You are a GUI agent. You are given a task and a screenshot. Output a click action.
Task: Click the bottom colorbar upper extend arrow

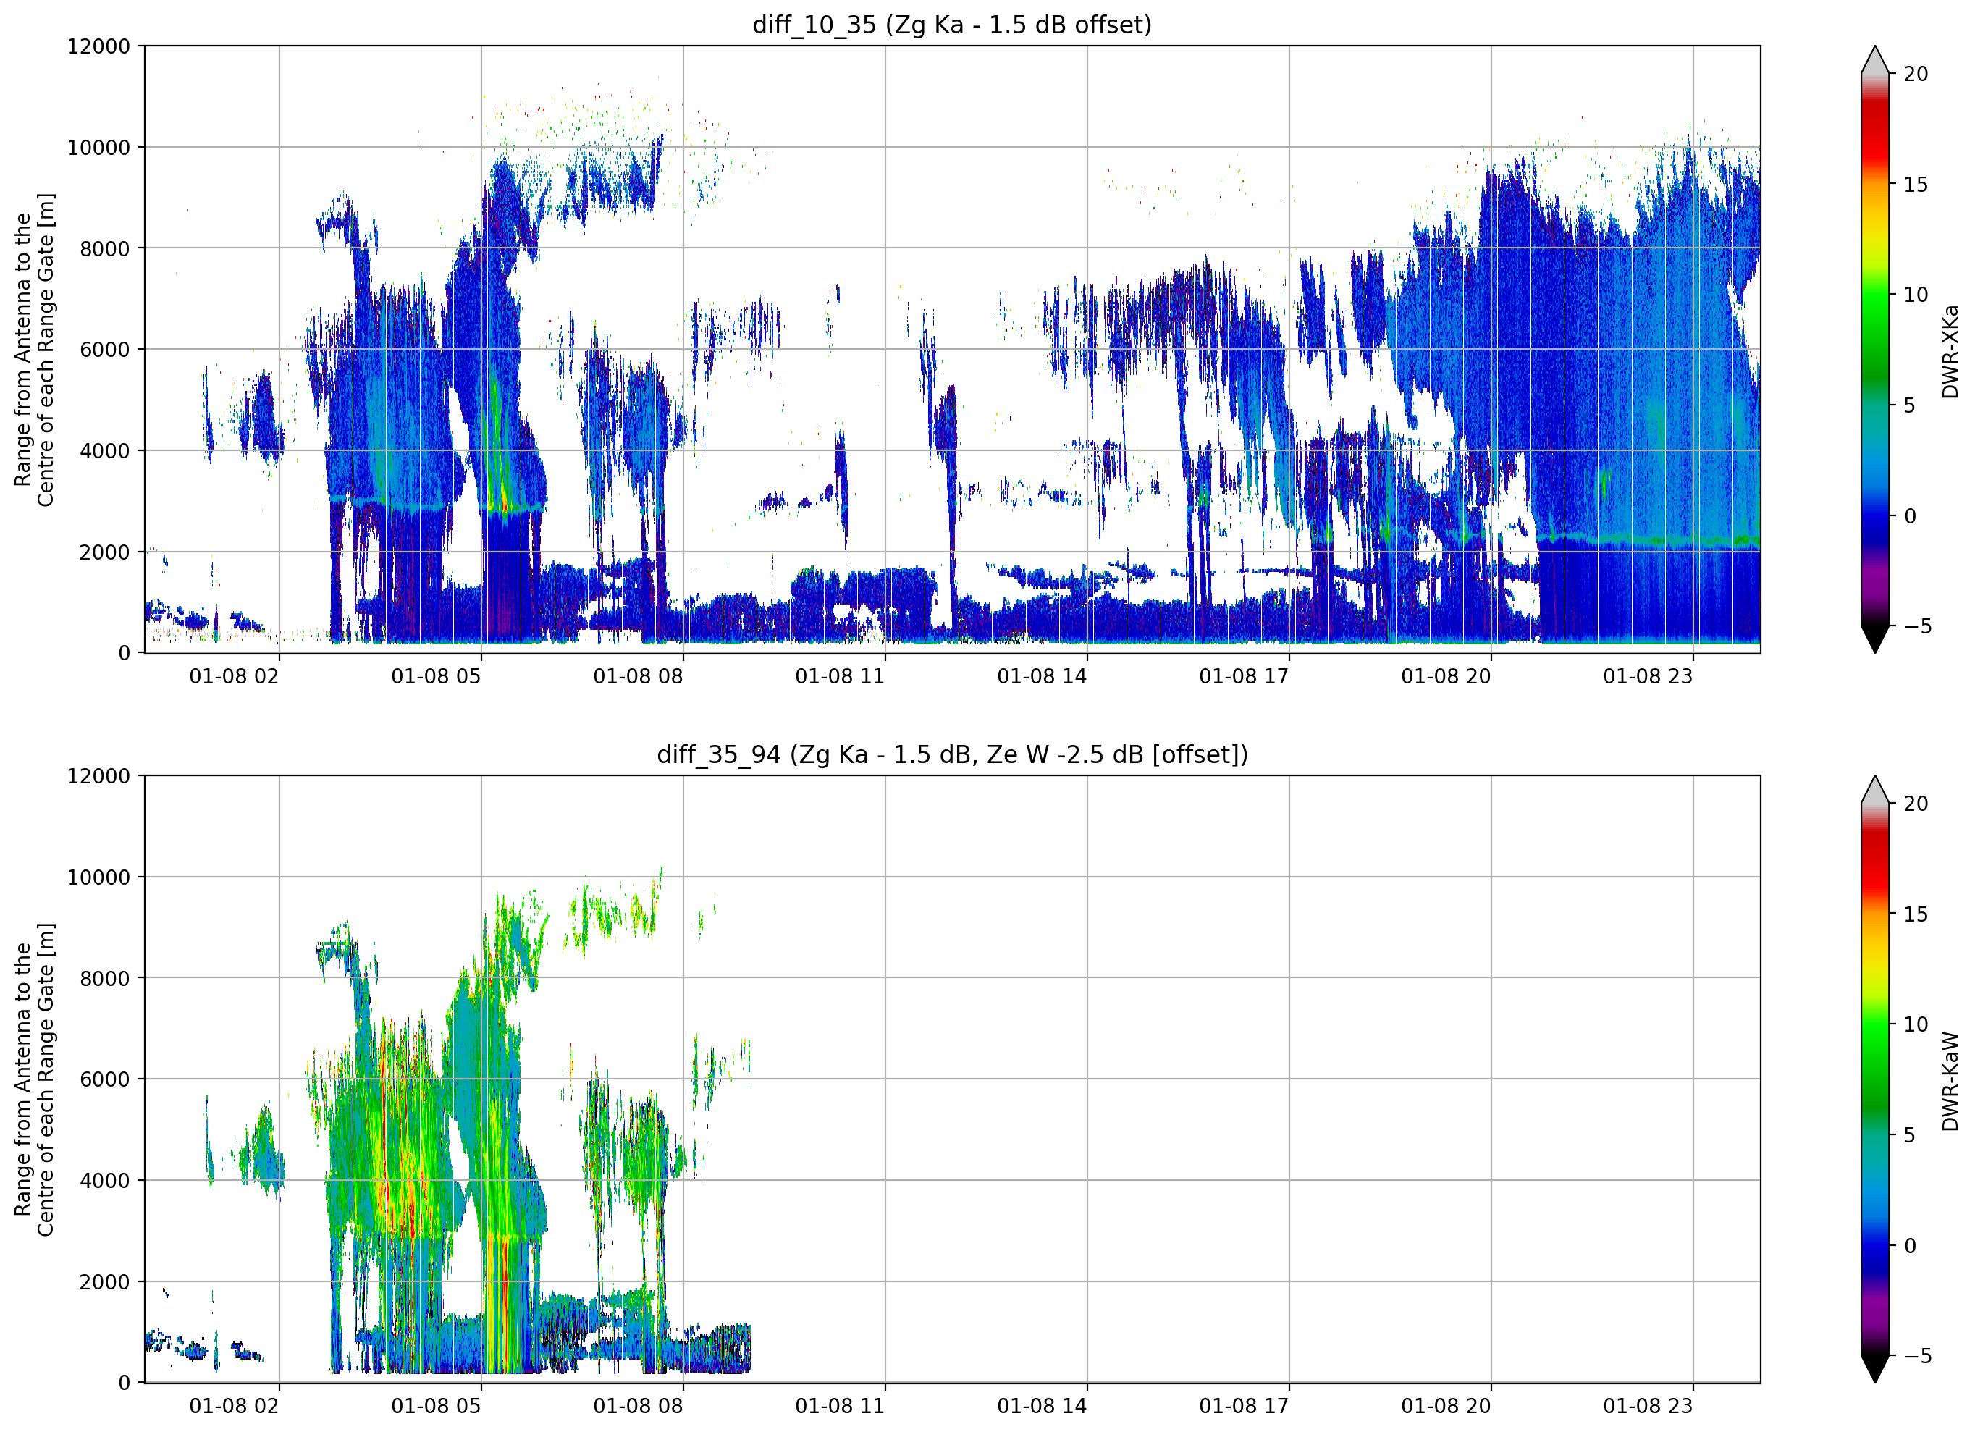pyautogui.click(x=1875, y=789)
